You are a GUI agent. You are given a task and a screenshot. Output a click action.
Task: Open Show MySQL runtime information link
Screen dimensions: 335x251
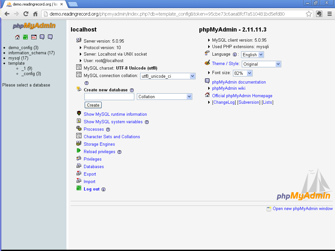(115, 114)
